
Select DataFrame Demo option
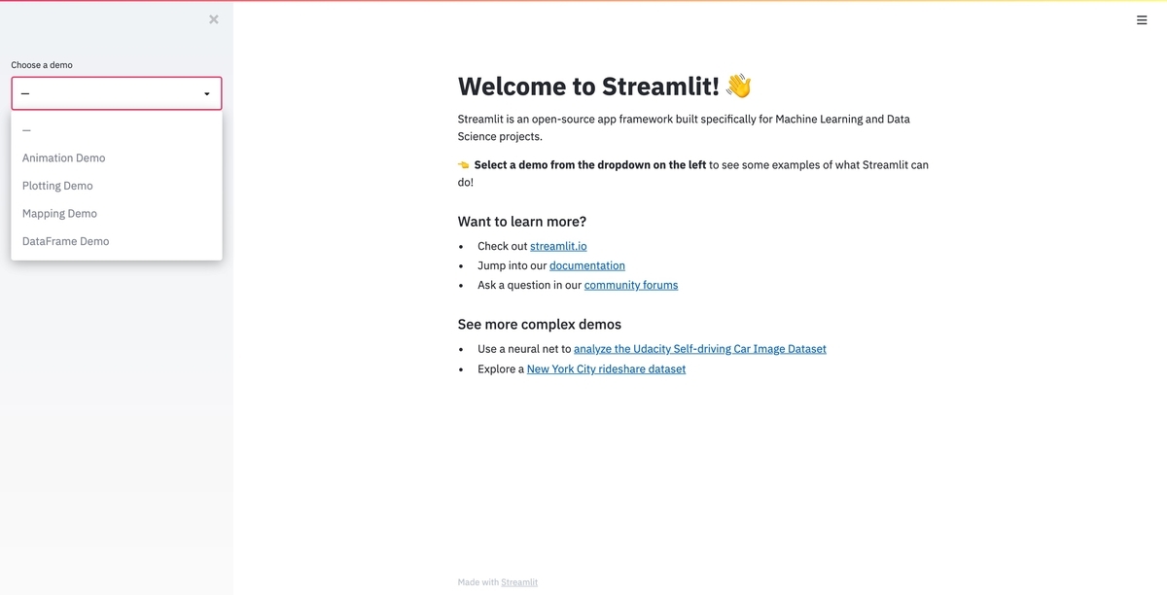(x=117, y=241)
